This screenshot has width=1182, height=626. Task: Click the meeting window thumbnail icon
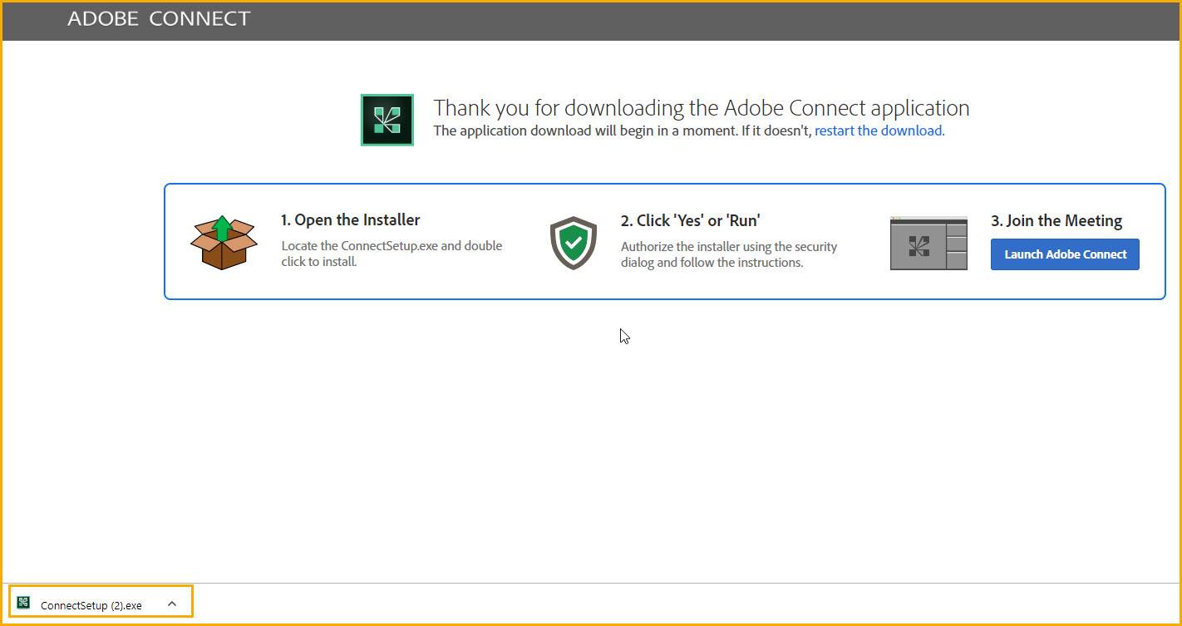click(x=928, y=243)
